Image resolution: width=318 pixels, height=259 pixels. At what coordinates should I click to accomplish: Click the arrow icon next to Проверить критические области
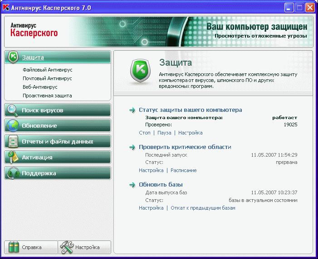pyautogui.click(x=132, y=147)
